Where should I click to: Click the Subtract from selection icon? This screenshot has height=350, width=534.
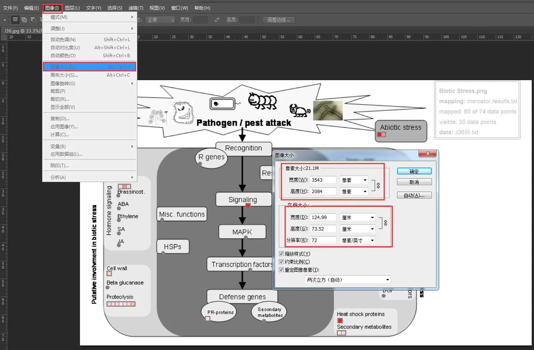coord(33,19)
